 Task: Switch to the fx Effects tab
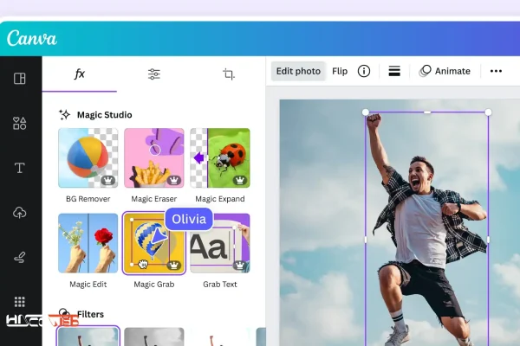(80, 74)
